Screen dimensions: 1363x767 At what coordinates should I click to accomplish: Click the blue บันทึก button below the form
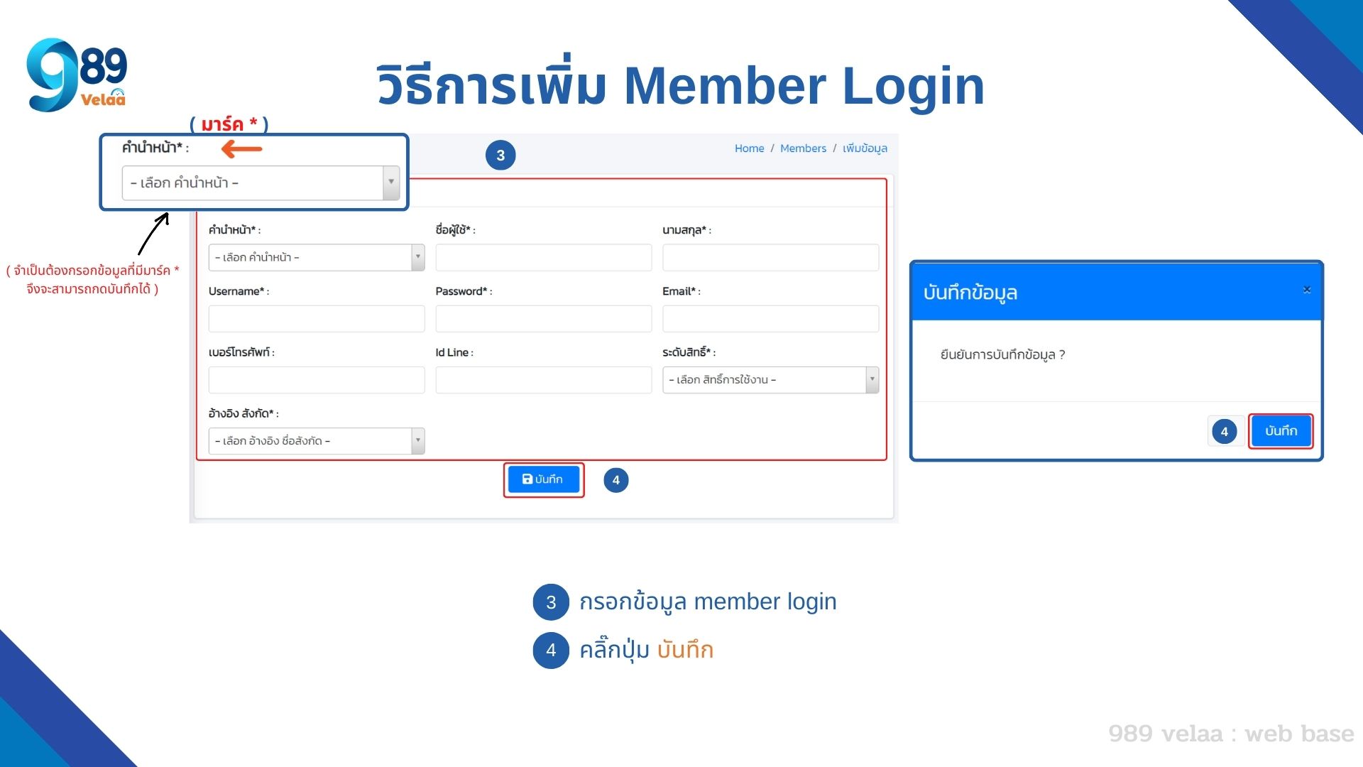pyautogui.click(x=543, y=479)
